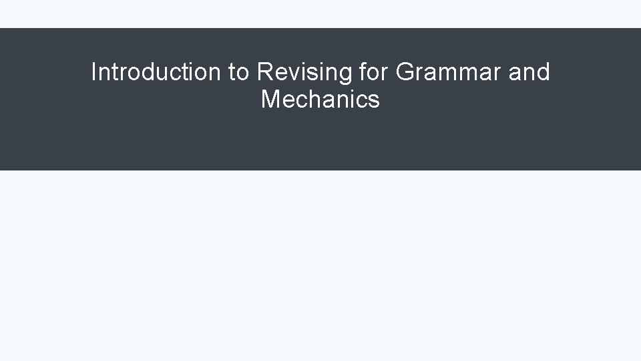Click the letter "s" ending Mechanics

375,102
